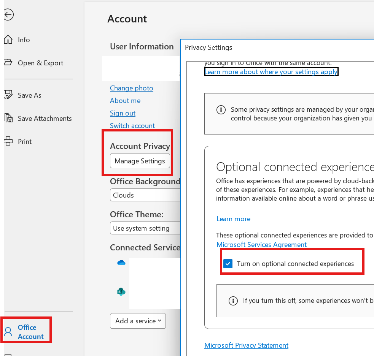Click the Account page heading
Image resolution: width=374 pixels, height=356 pixels.
click(127, 19)
